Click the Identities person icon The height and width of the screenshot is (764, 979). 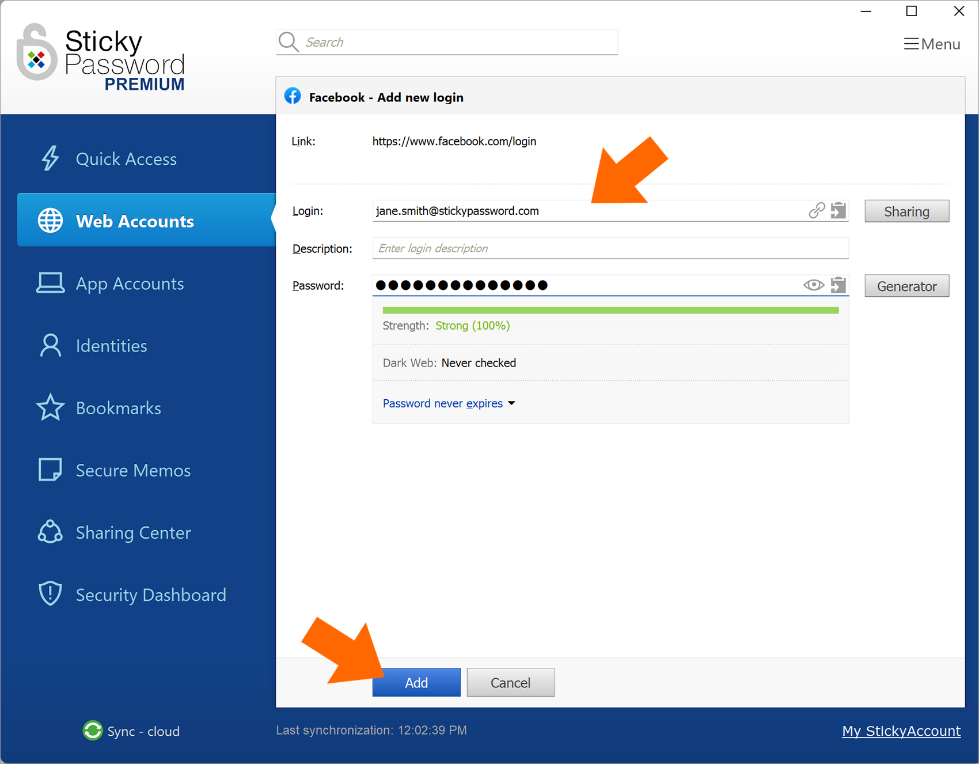pos(50,345)
